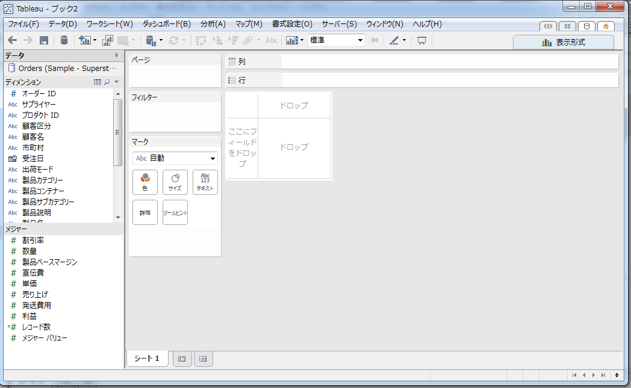This screenshot has height=388, width=631.
Task: Open the サーバー(S) menu
Action: click(339, 24)
